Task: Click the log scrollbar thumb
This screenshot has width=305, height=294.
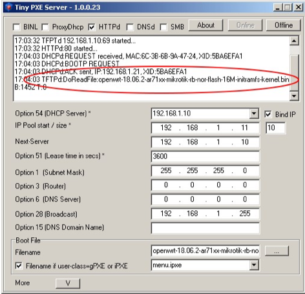Action: [294, 72]
